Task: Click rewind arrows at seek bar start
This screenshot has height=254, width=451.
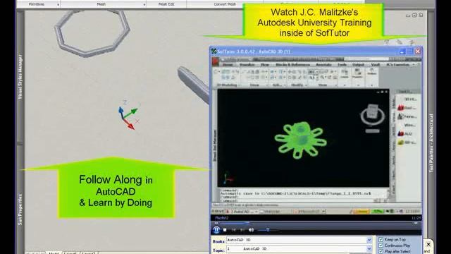Action: click(216, 223)
